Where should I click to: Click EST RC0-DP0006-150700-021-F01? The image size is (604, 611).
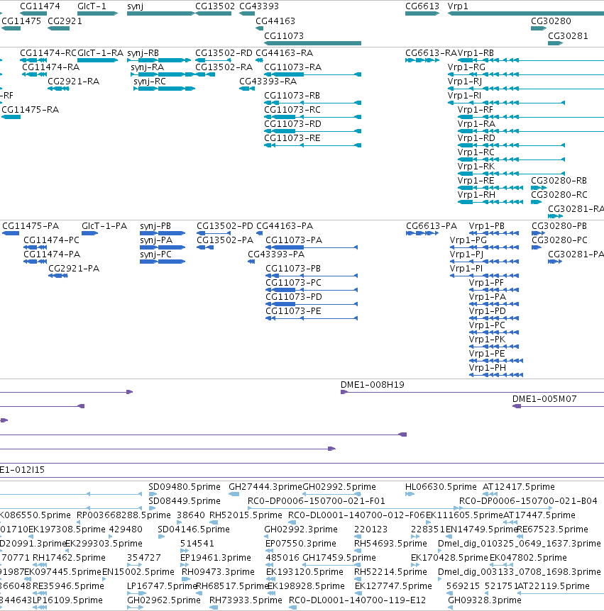tap(317, 501)
